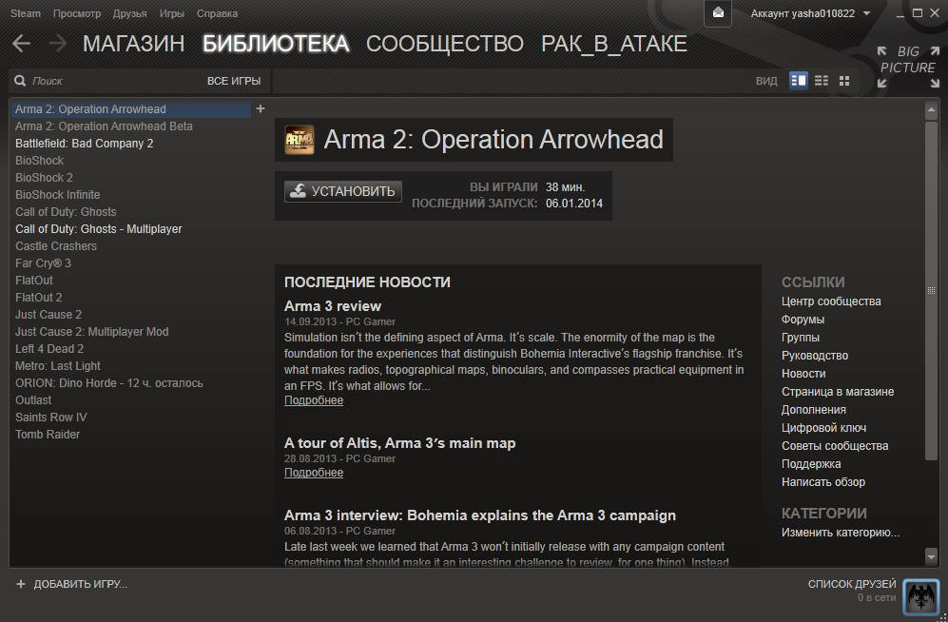Open the Цифровой ключ link
The height and width of the screenshot is (622, 948).
coord(824,428)
